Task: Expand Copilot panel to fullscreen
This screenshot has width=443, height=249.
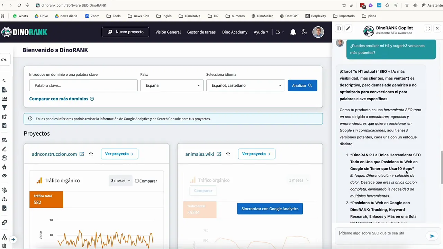Action: click(428, 29)
